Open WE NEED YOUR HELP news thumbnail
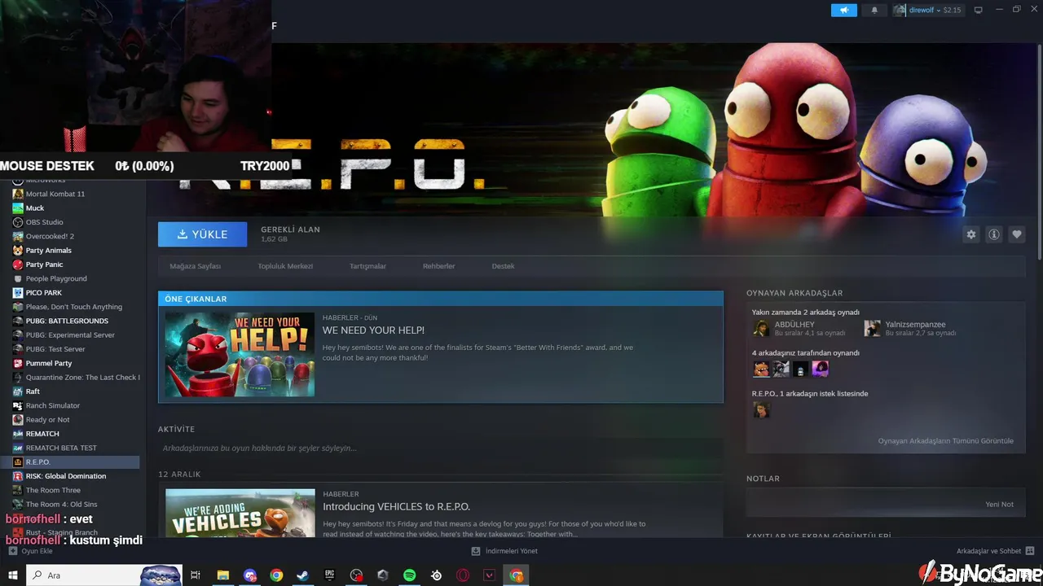Image resolution: width=1043 pixels, height=586 pixels. click(240, 355)
